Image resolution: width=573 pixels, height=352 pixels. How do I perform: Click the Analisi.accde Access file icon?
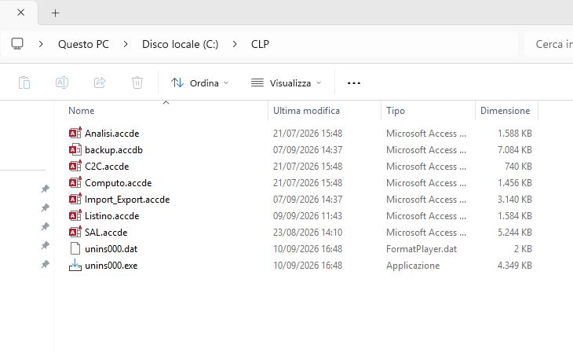75,134
